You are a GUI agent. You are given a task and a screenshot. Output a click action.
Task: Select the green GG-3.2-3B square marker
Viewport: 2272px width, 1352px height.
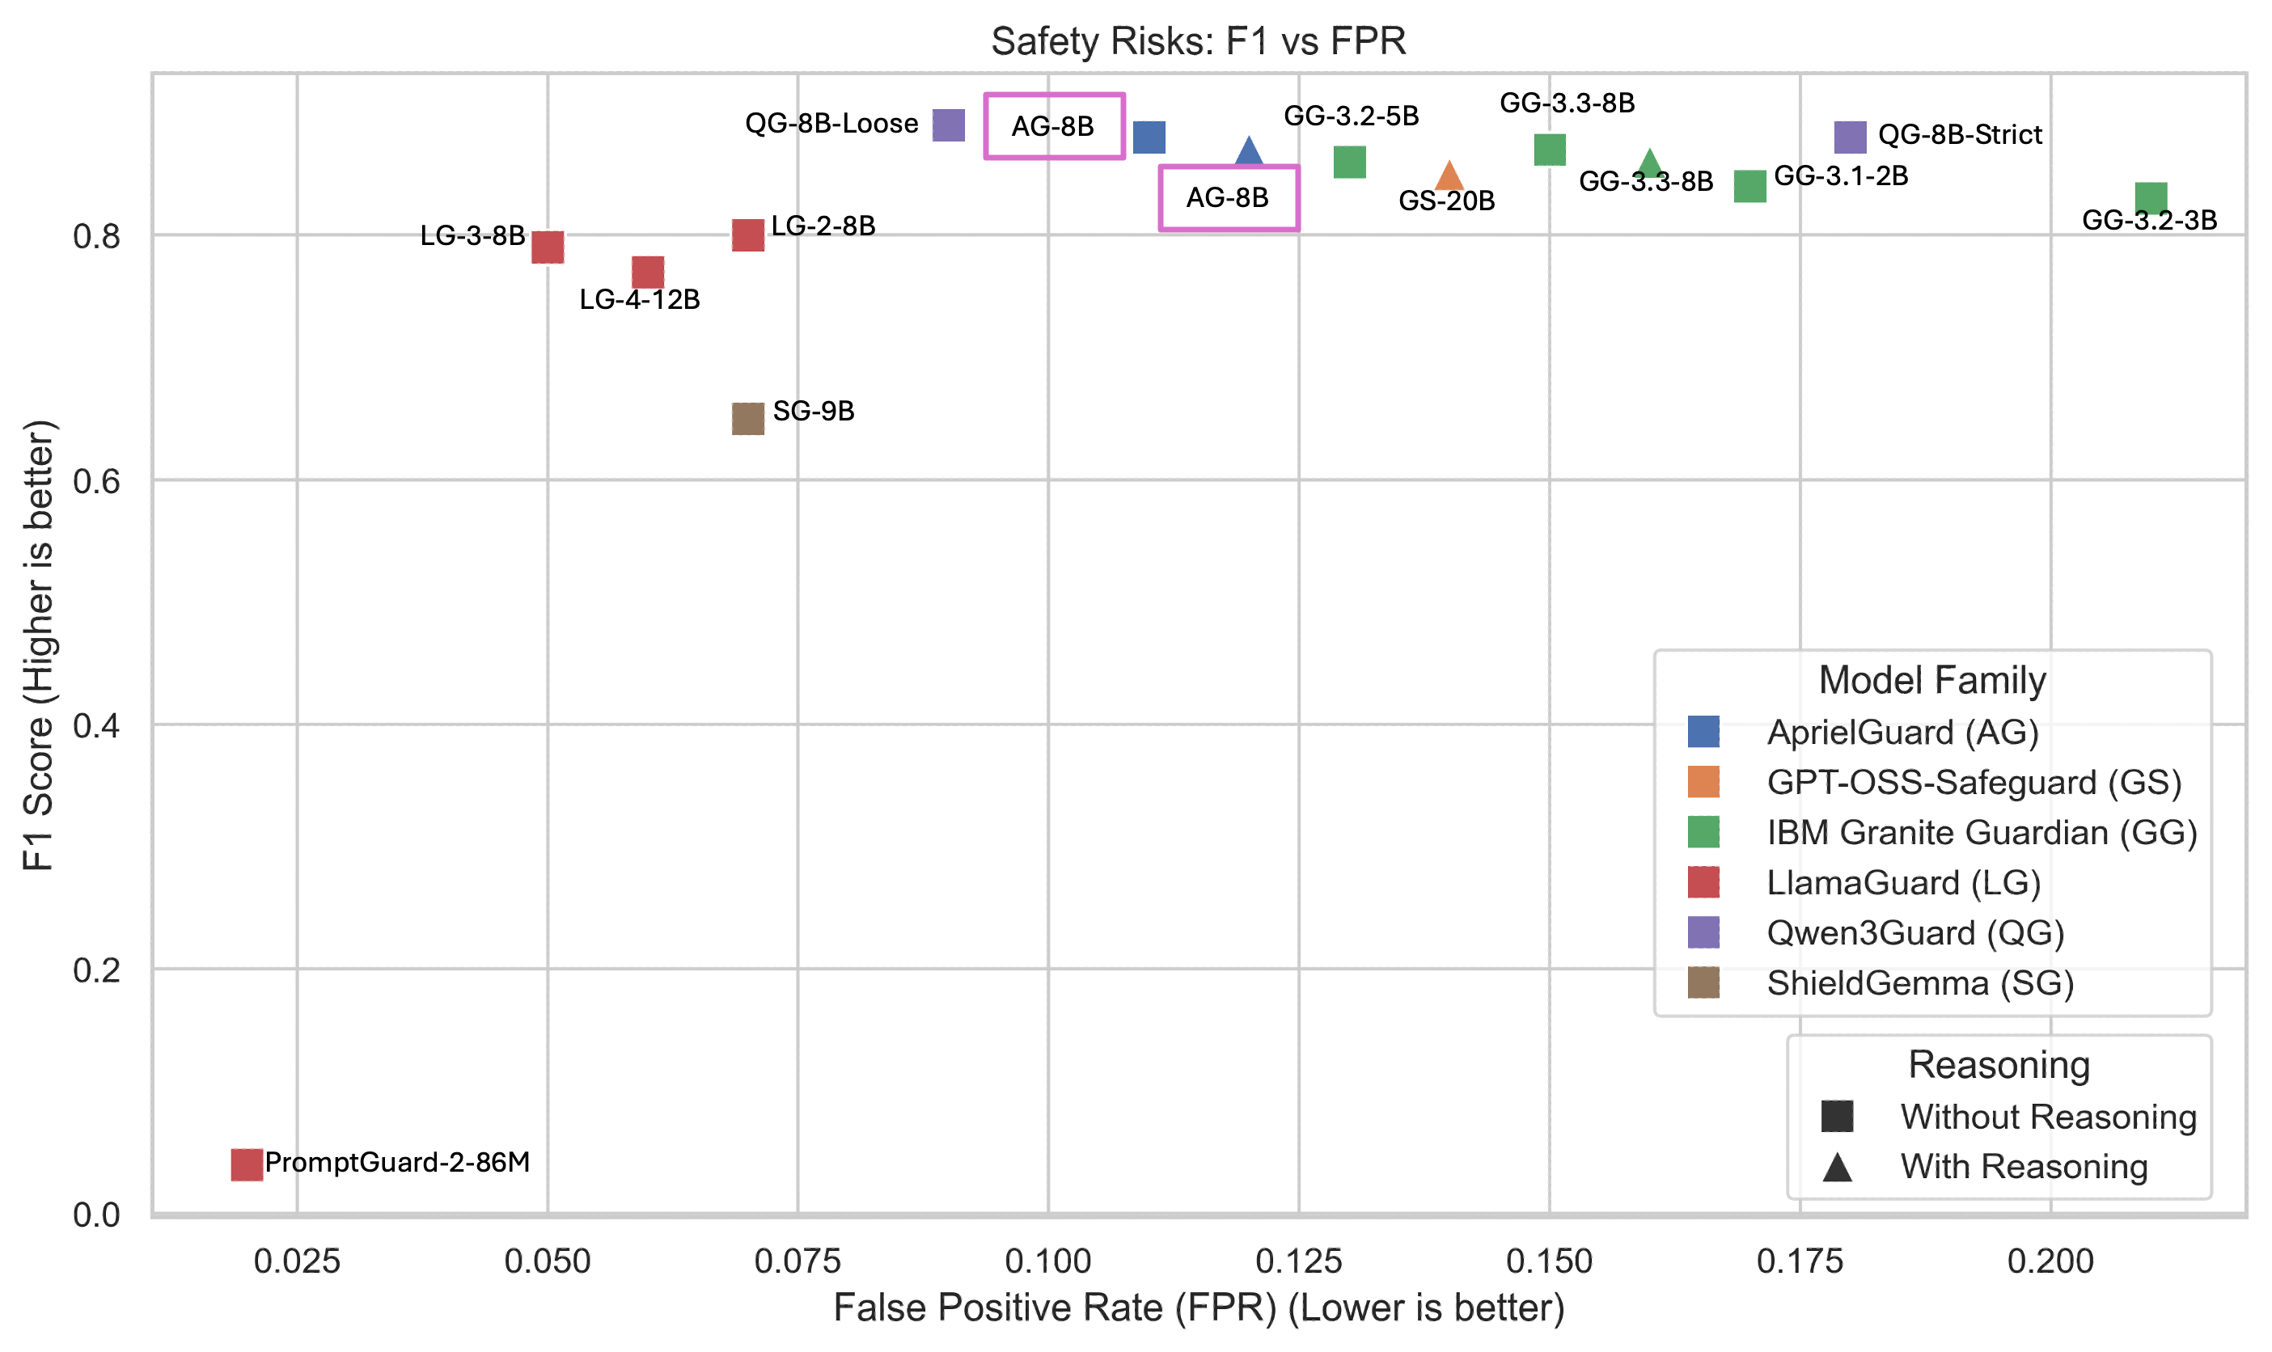(2151, 197)
